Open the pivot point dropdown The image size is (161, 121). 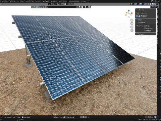(x=60, y=4)
